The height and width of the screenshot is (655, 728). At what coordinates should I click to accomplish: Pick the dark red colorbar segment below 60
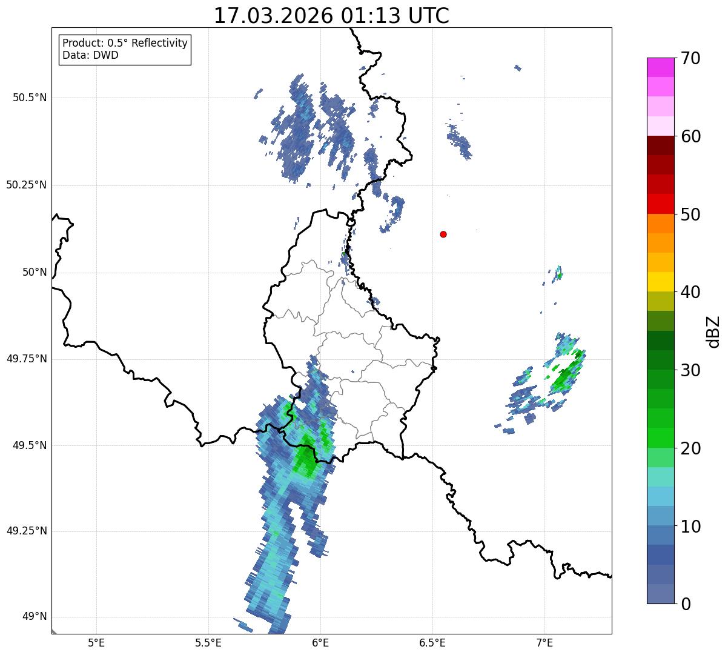pos(660,145)
